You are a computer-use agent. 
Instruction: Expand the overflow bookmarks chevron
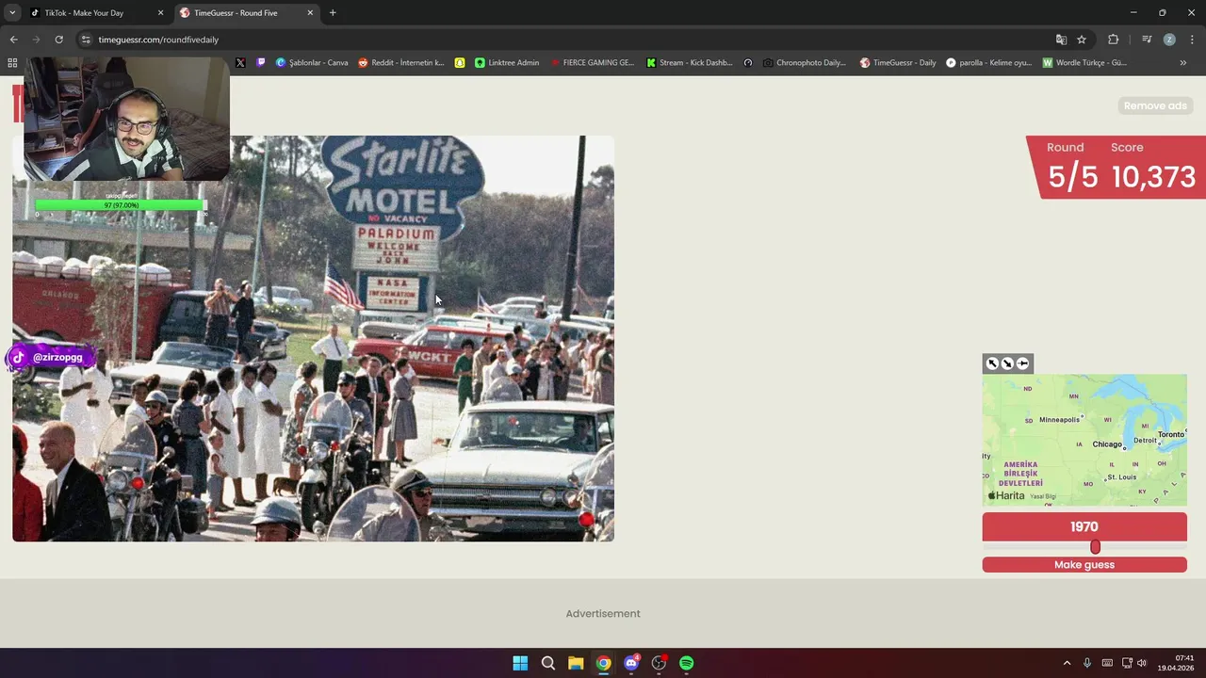(1183, 63)
